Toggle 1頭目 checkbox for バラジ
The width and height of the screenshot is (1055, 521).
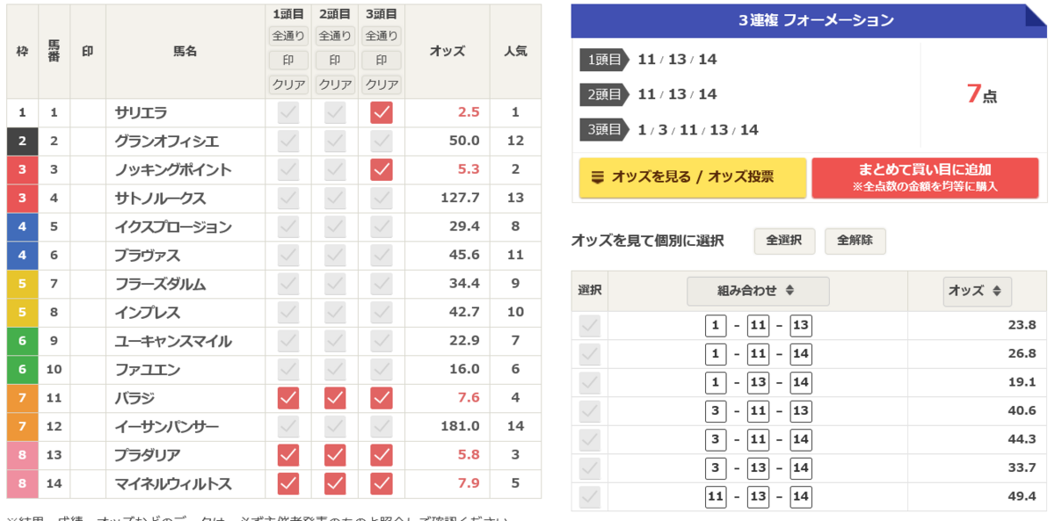pos(288,398)
